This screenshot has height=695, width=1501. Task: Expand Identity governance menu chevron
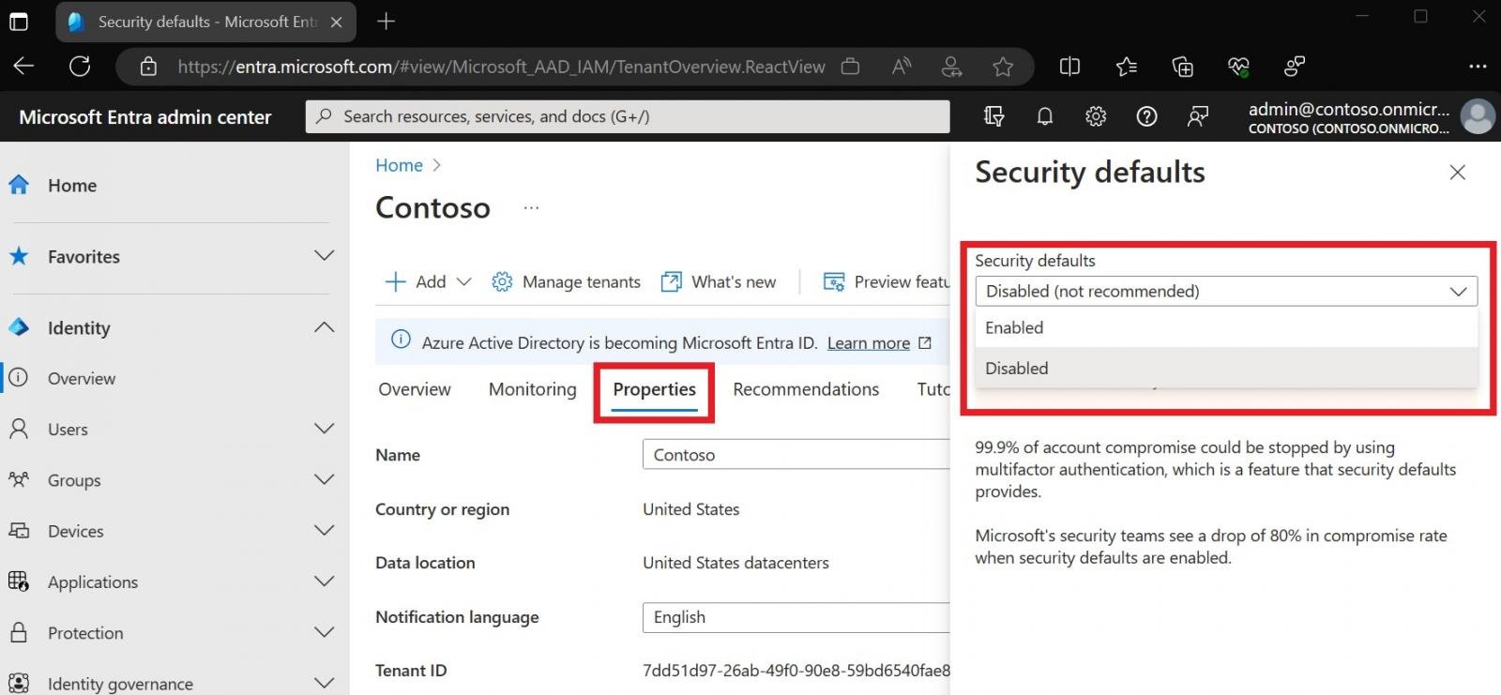(325, 683)
